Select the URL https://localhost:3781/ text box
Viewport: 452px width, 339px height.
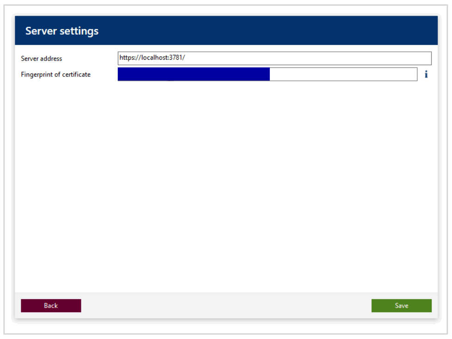pyautogui.click(x=273, y=58)
